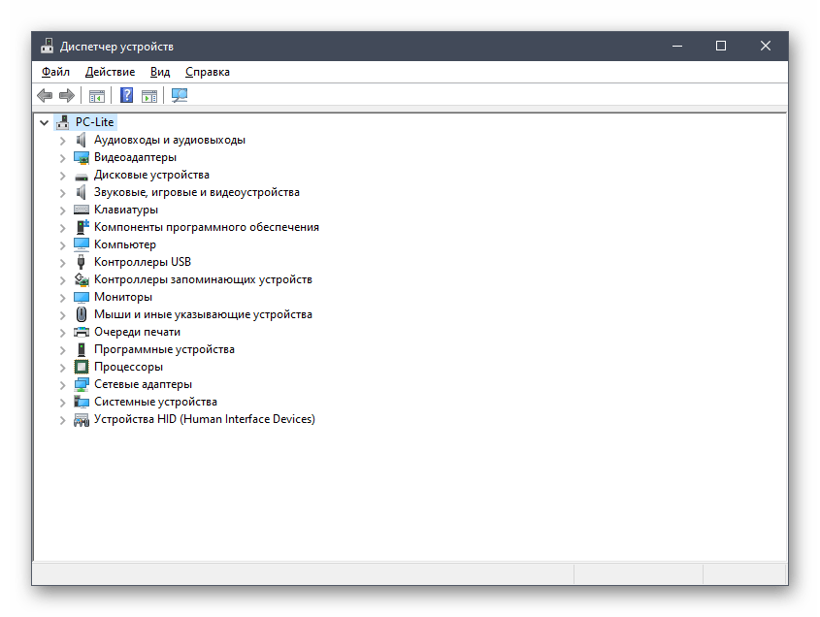Click the Компоненты программного обеспечения icon
The width and height of the screenshot is (820, 617).
pyautogui.click(x=82, y=227)
